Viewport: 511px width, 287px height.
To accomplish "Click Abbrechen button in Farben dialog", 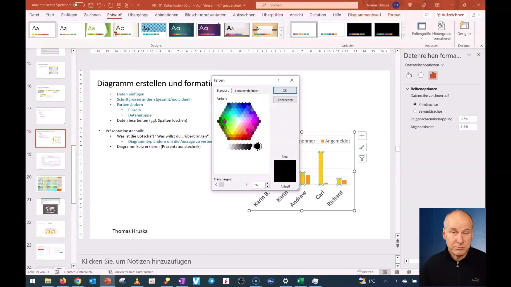I will coord(285,100).
